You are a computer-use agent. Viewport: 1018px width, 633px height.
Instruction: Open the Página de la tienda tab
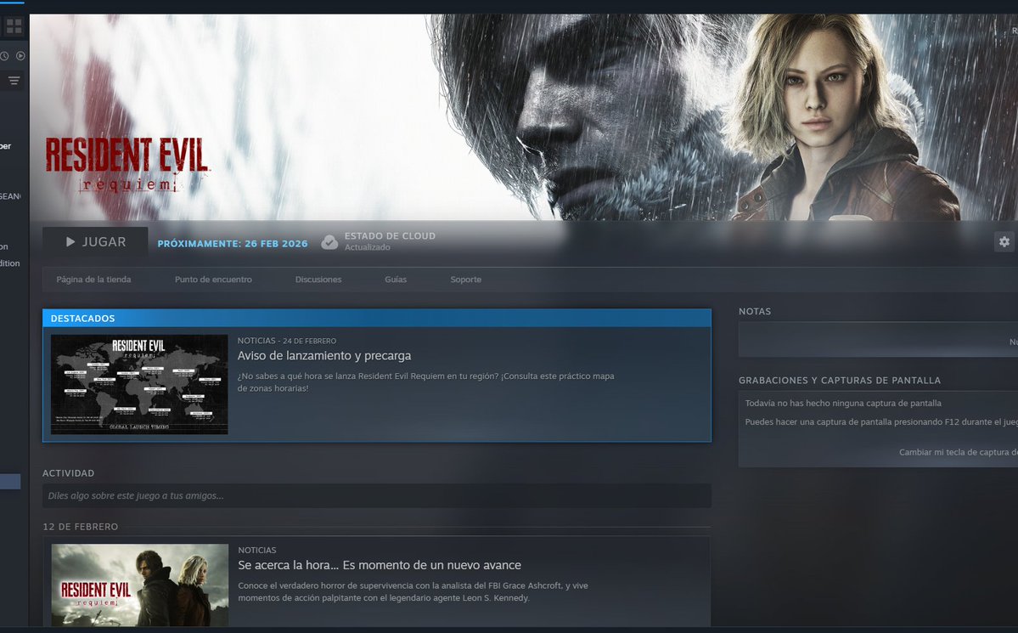click(93, 280)
